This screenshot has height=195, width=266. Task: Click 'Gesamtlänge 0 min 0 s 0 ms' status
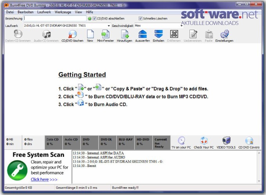pyautogui.click(x=77, y=188)
